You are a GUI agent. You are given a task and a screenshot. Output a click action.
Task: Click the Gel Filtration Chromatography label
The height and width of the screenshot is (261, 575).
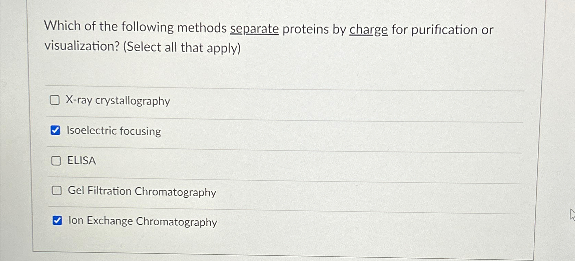(141, 192)
